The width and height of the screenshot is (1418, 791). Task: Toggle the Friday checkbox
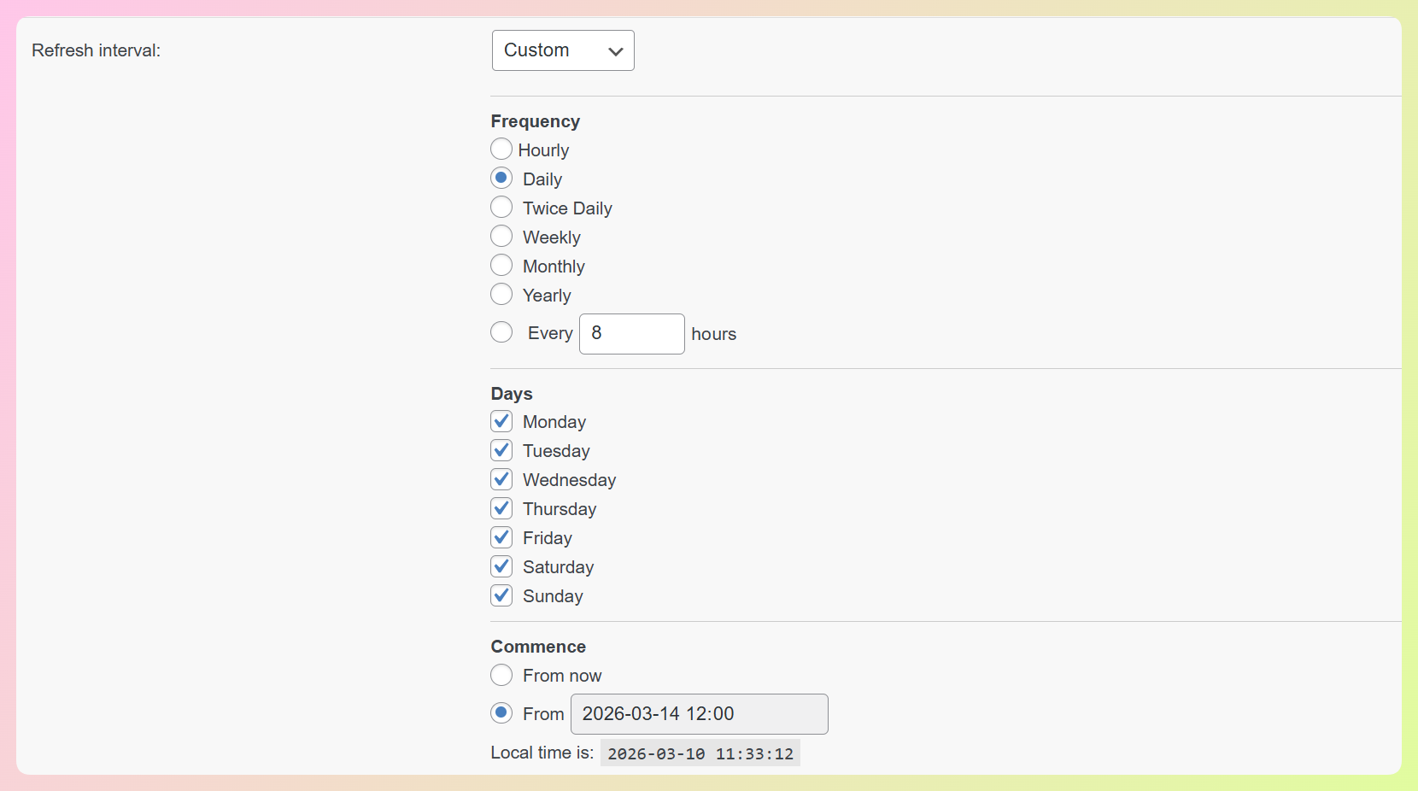coord(501,537)
